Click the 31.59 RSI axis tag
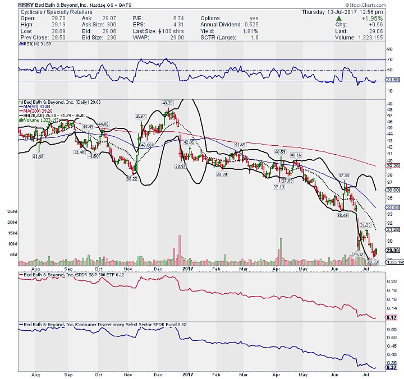This screenshot has height=379, width=404. 393,80
